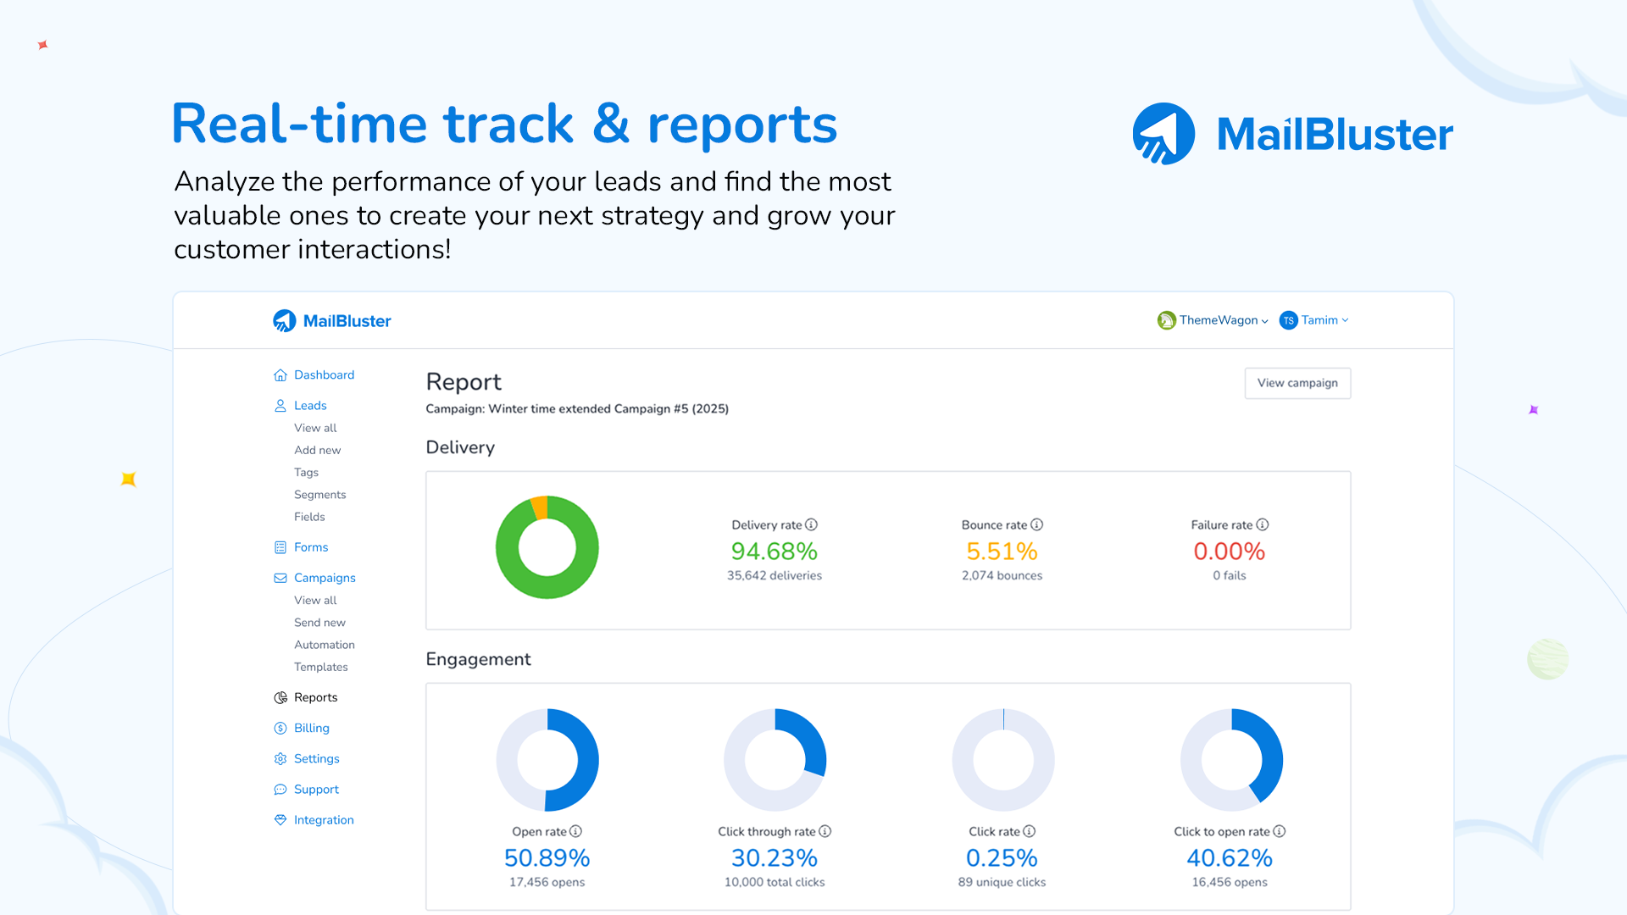Open Automation under Campaigns
The width and height of the screenshot is (1627, 915).
(x=324, y=645)
